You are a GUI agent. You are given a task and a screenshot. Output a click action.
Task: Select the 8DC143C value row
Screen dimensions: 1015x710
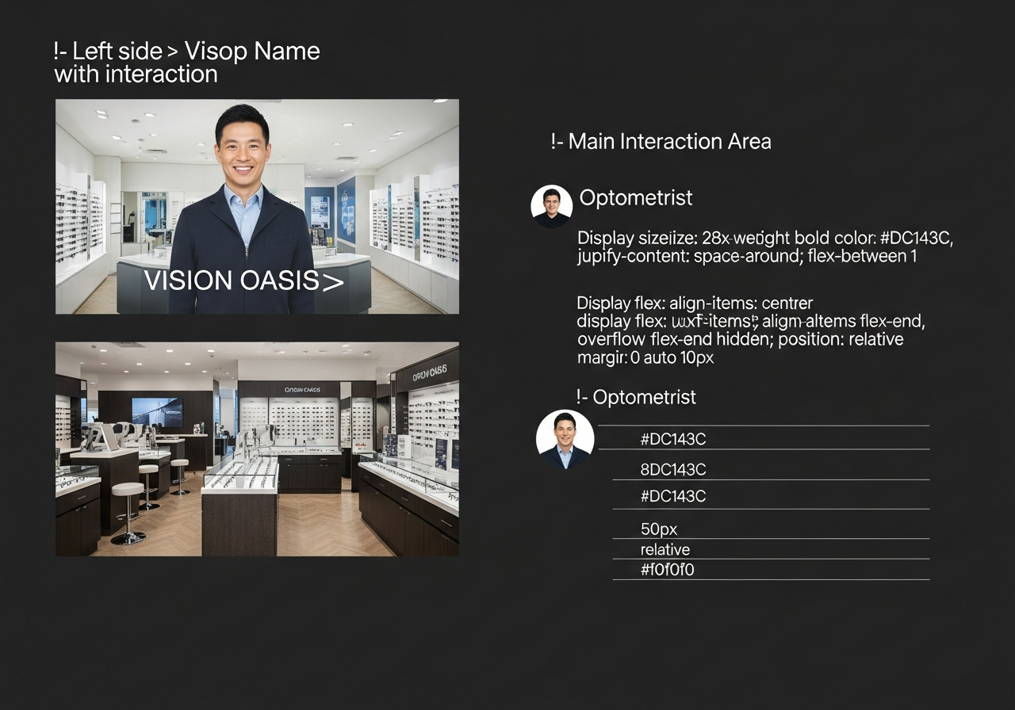(x=672, y=470)
